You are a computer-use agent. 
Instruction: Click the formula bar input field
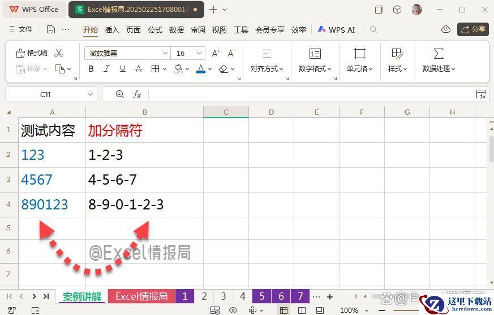point(311,94)
